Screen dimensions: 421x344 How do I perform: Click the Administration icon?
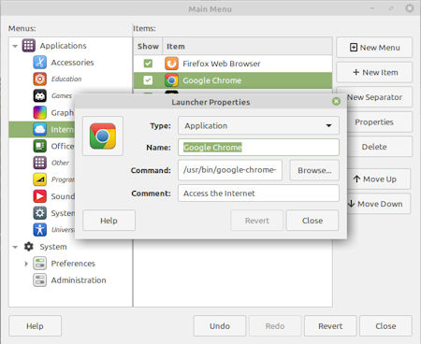tap(40, 280)
